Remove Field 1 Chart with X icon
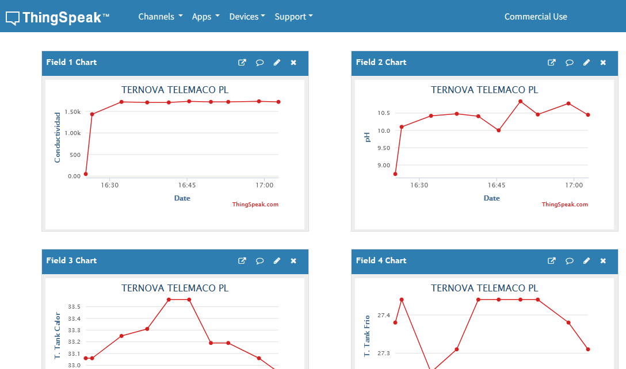 coord(293,63)
